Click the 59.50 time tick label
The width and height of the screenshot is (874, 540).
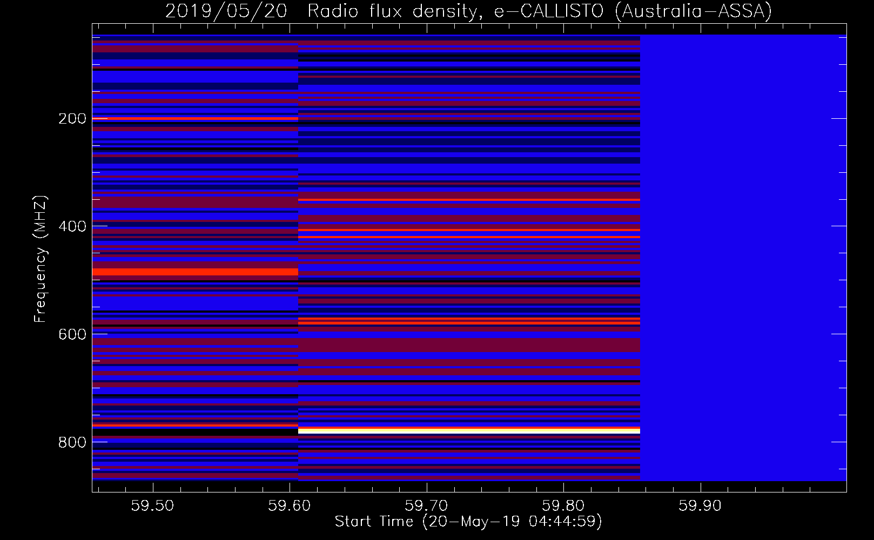[x=153, y=505]
